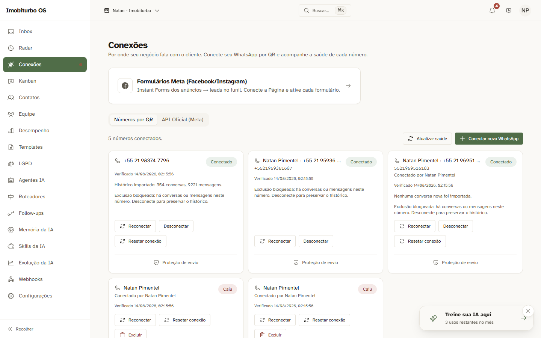Screen dimensions: 541x338
Task: Click Conectar novo WhatsApp button
Action: click(489, 139)
